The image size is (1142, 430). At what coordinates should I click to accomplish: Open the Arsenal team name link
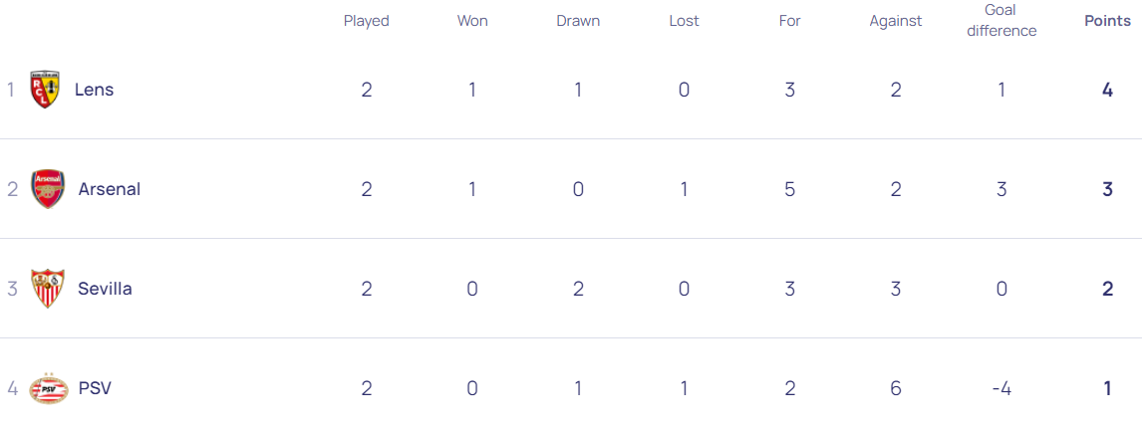tap(109, 189)
